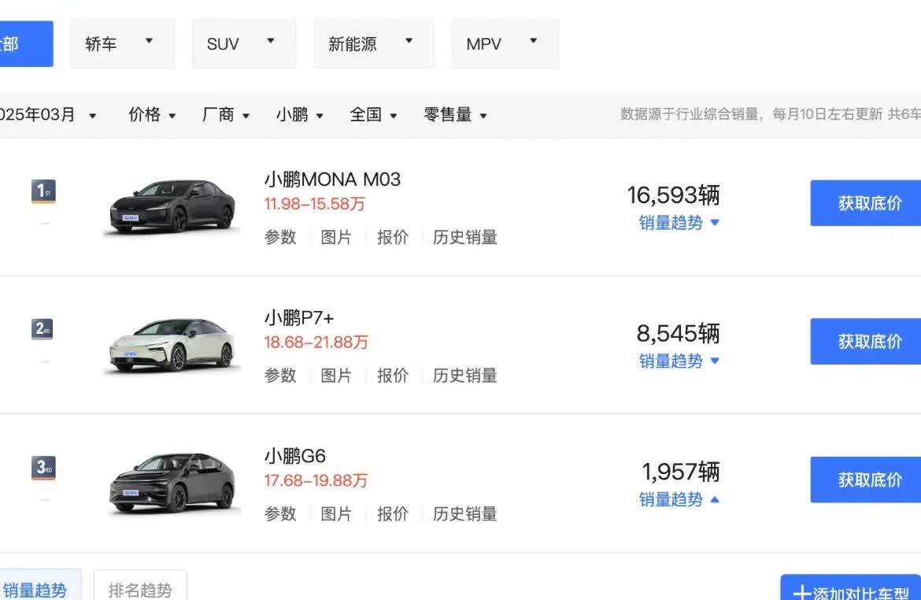Open the 小鹏G6 car image
The height and width of the screenshot is (600, 921).
tap(172, 483)
